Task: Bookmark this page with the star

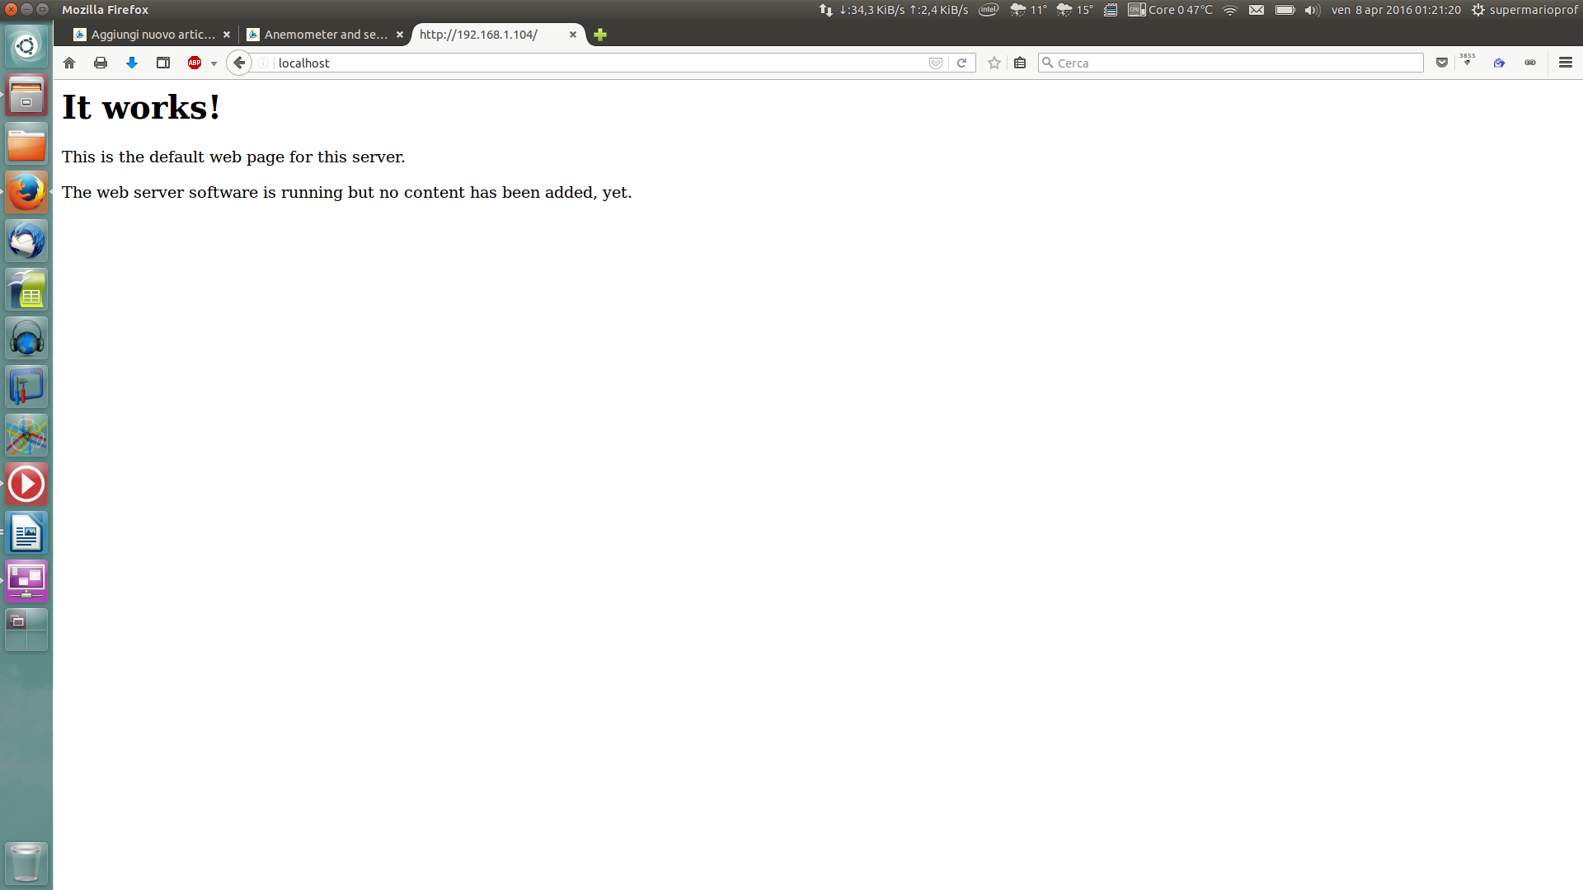Action: point(994,63)
